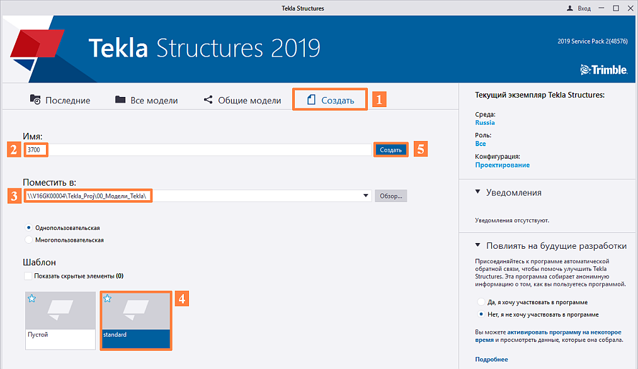Collapse the Повлиять на будущие разработки section

tap(477, 246)
